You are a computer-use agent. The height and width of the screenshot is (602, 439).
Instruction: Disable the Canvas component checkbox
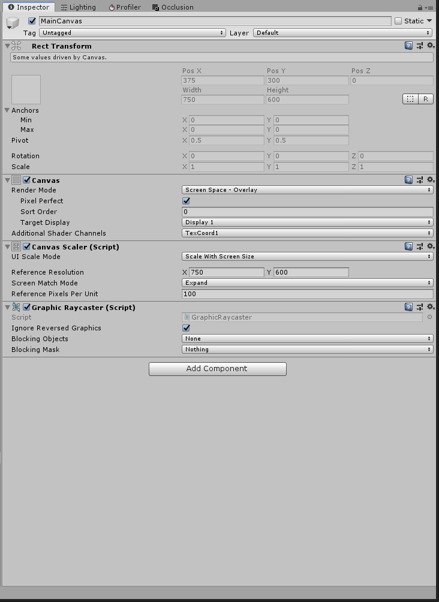[26, 180]
